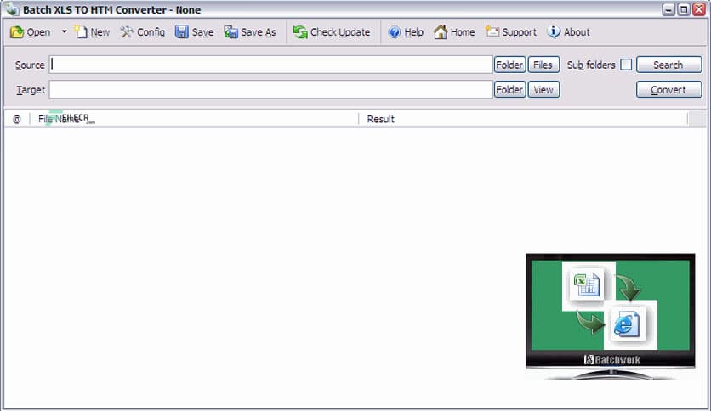The width and height of the screenshot is (711, 411).
Task: Click the app icon in title bar
Action: click(12, 9)
